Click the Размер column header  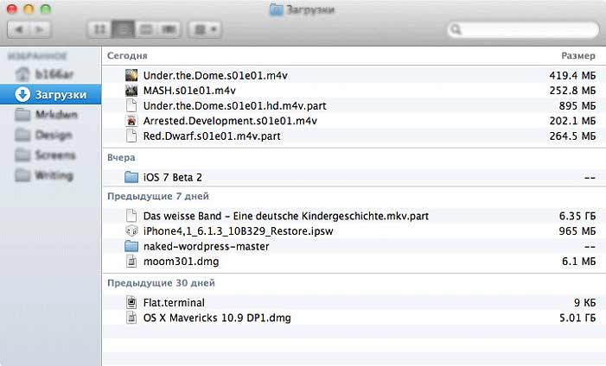click(x=578, y=55)
